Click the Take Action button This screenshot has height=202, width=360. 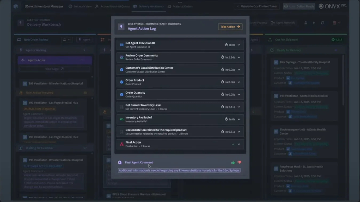coord(230,27)
